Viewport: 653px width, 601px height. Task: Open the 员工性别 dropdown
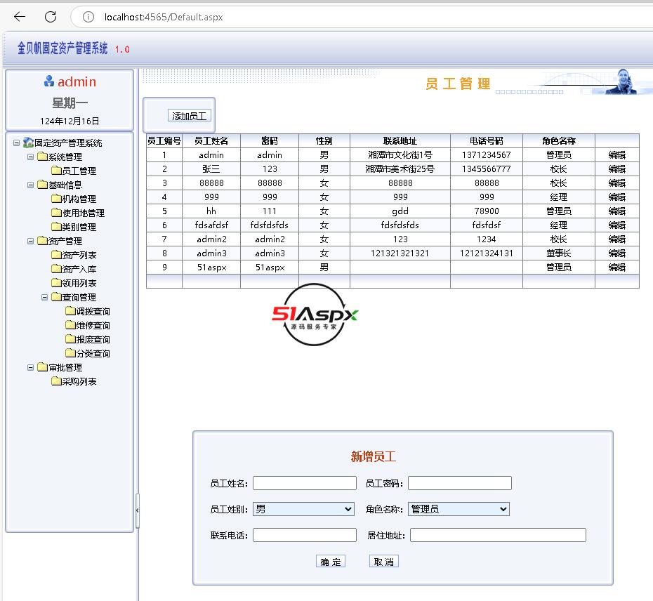[x=303, y=509]
